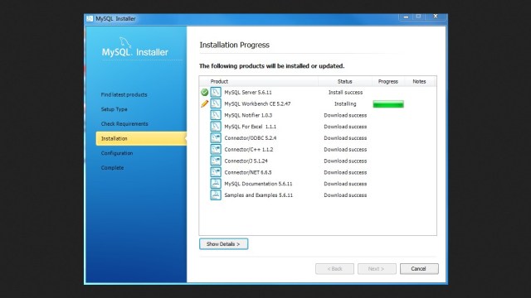Select the MySQL Documentation 5.6.11 text
This screenshot has width=531, height=298.
click(258, 184)
